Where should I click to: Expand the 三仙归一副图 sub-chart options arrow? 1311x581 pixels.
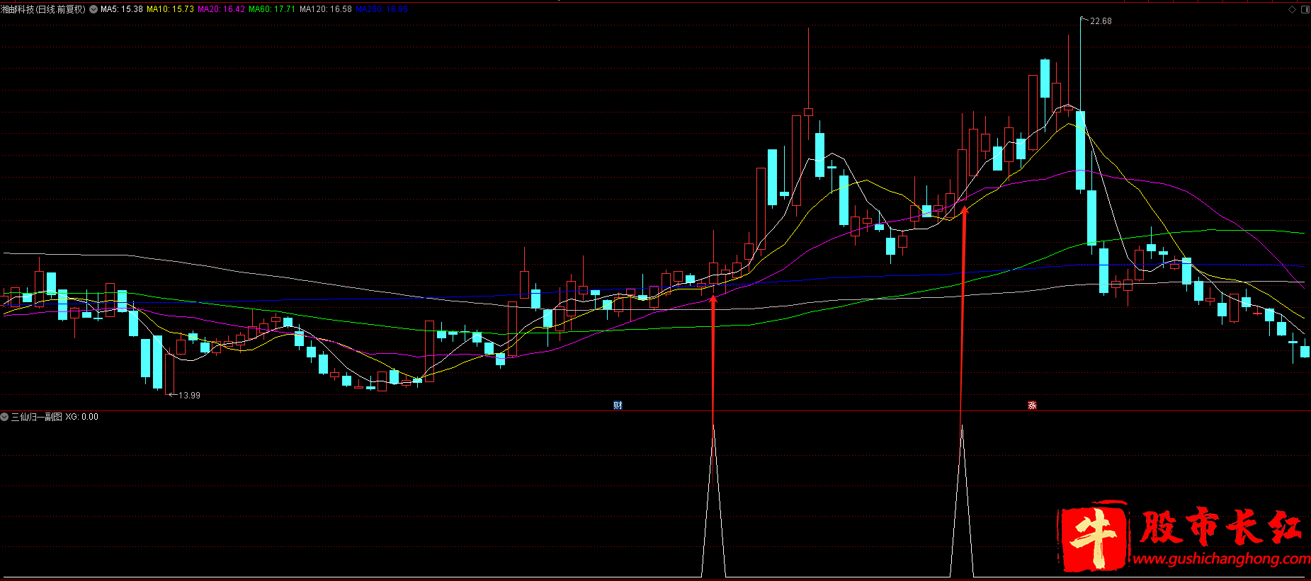4,417
